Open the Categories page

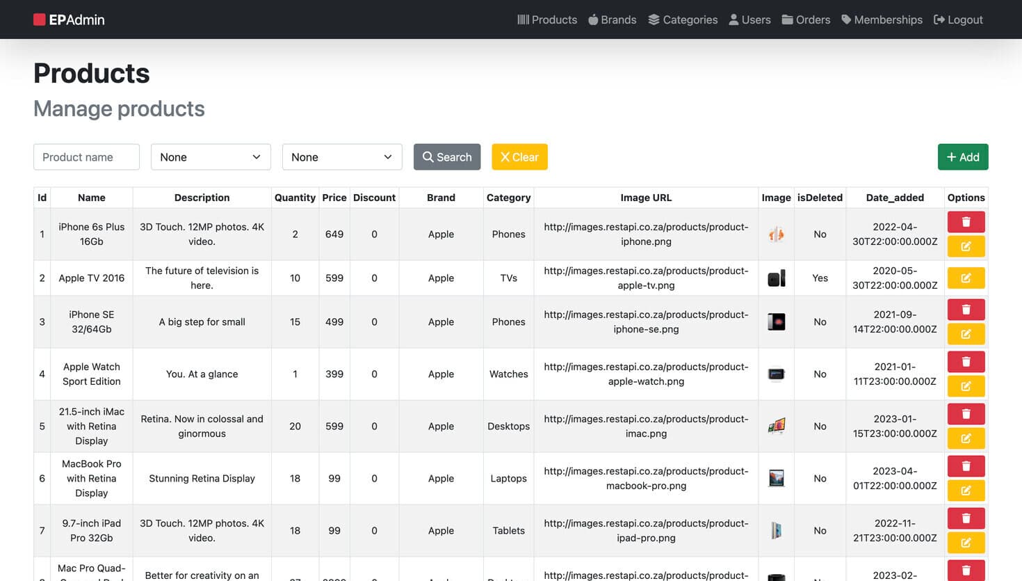tap(683, 19)
